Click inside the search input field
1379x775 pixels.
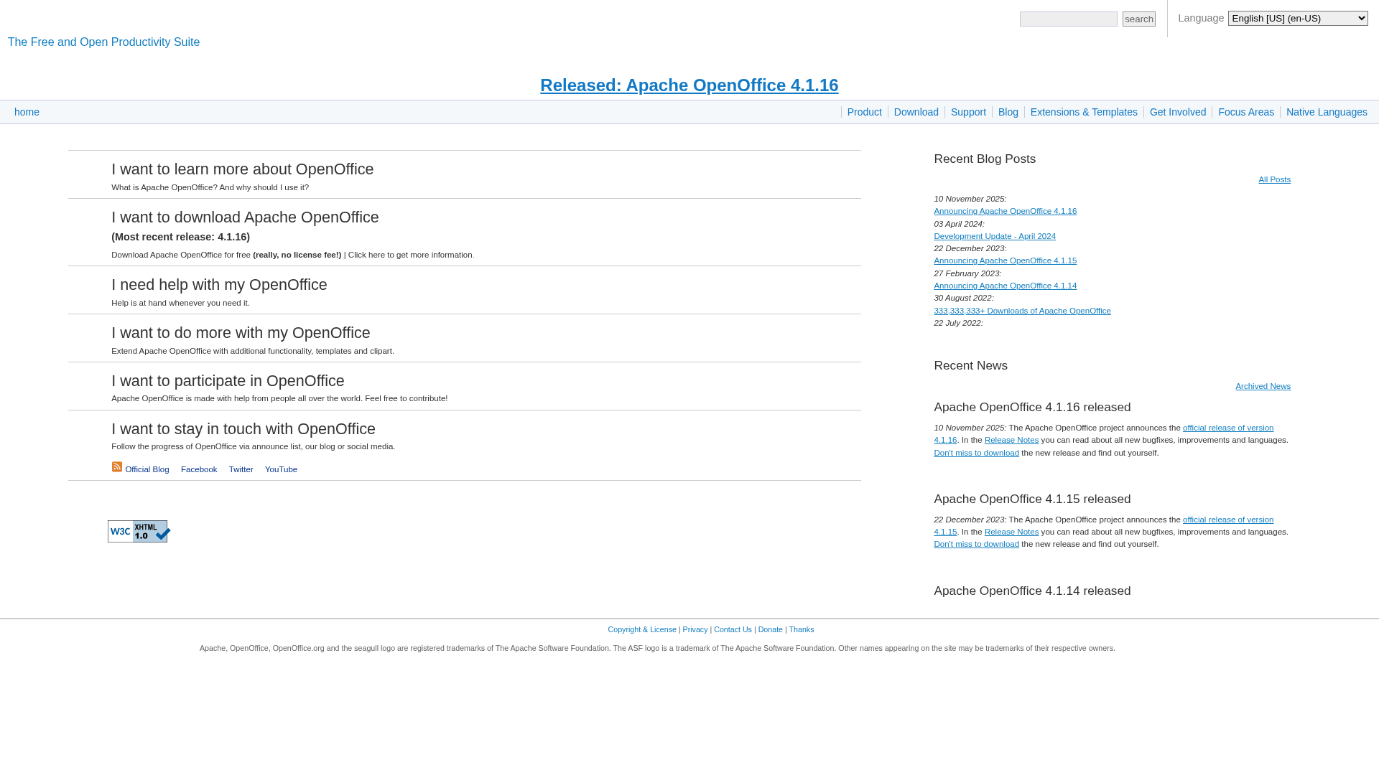(1068, 19)
